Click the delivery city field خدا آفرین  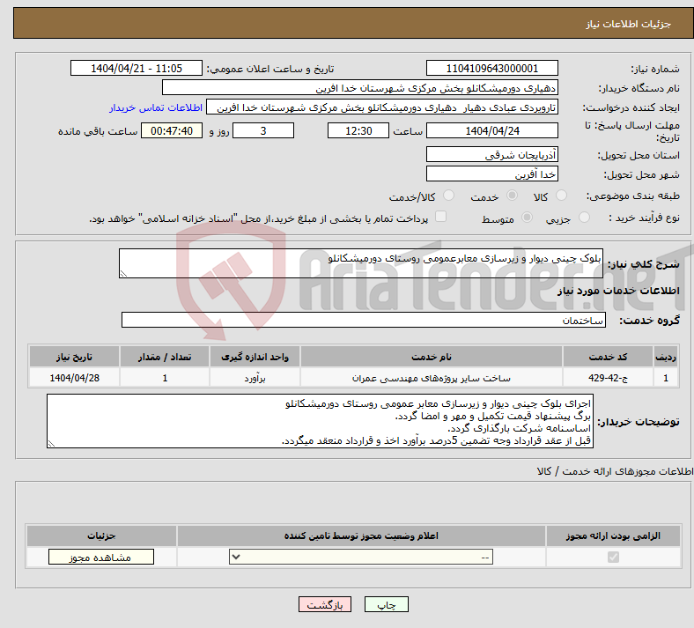point(492,174)
